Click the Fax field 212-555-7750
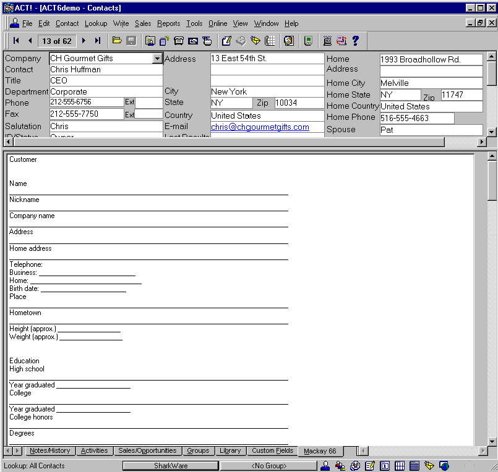Viewport: 498px width, 472px height. coord(87,114)
